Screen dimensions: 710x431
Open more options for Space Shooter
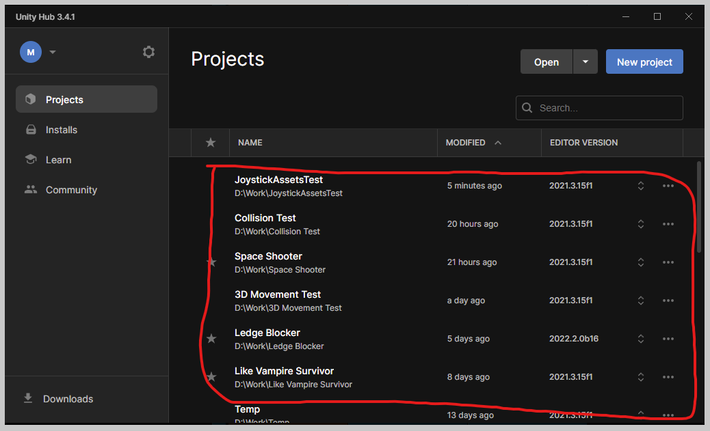(668, 262)
